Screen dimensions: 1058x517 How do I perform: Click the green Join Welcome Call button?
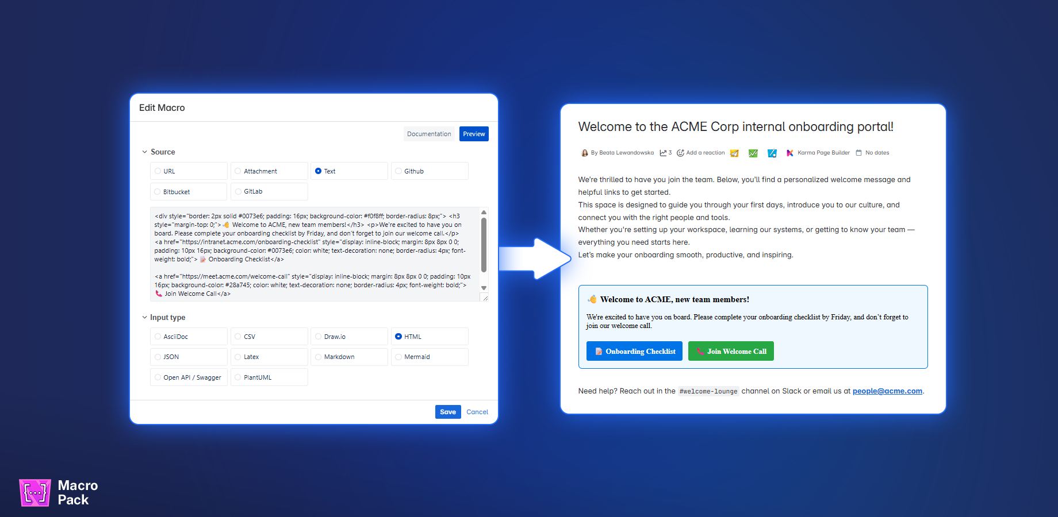(x=731, y=351)
